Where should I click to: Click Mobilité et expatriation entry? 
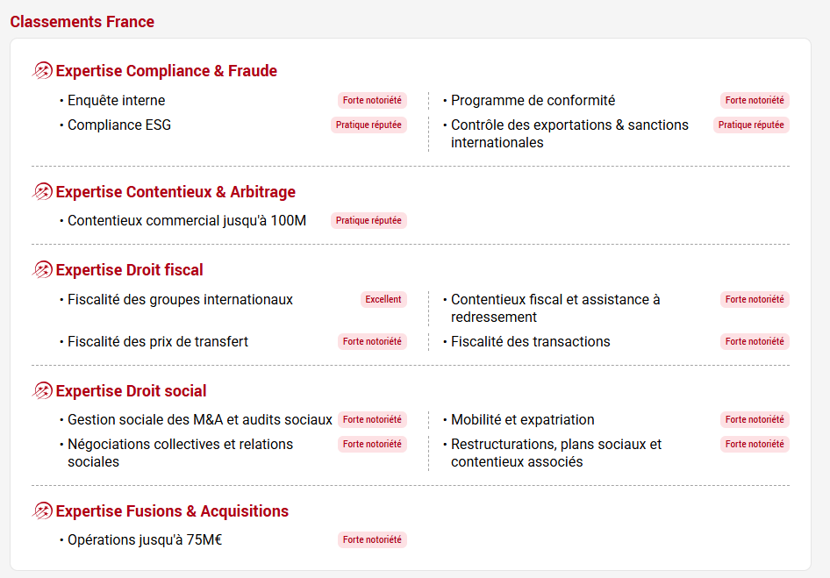(x=522, y=420)
